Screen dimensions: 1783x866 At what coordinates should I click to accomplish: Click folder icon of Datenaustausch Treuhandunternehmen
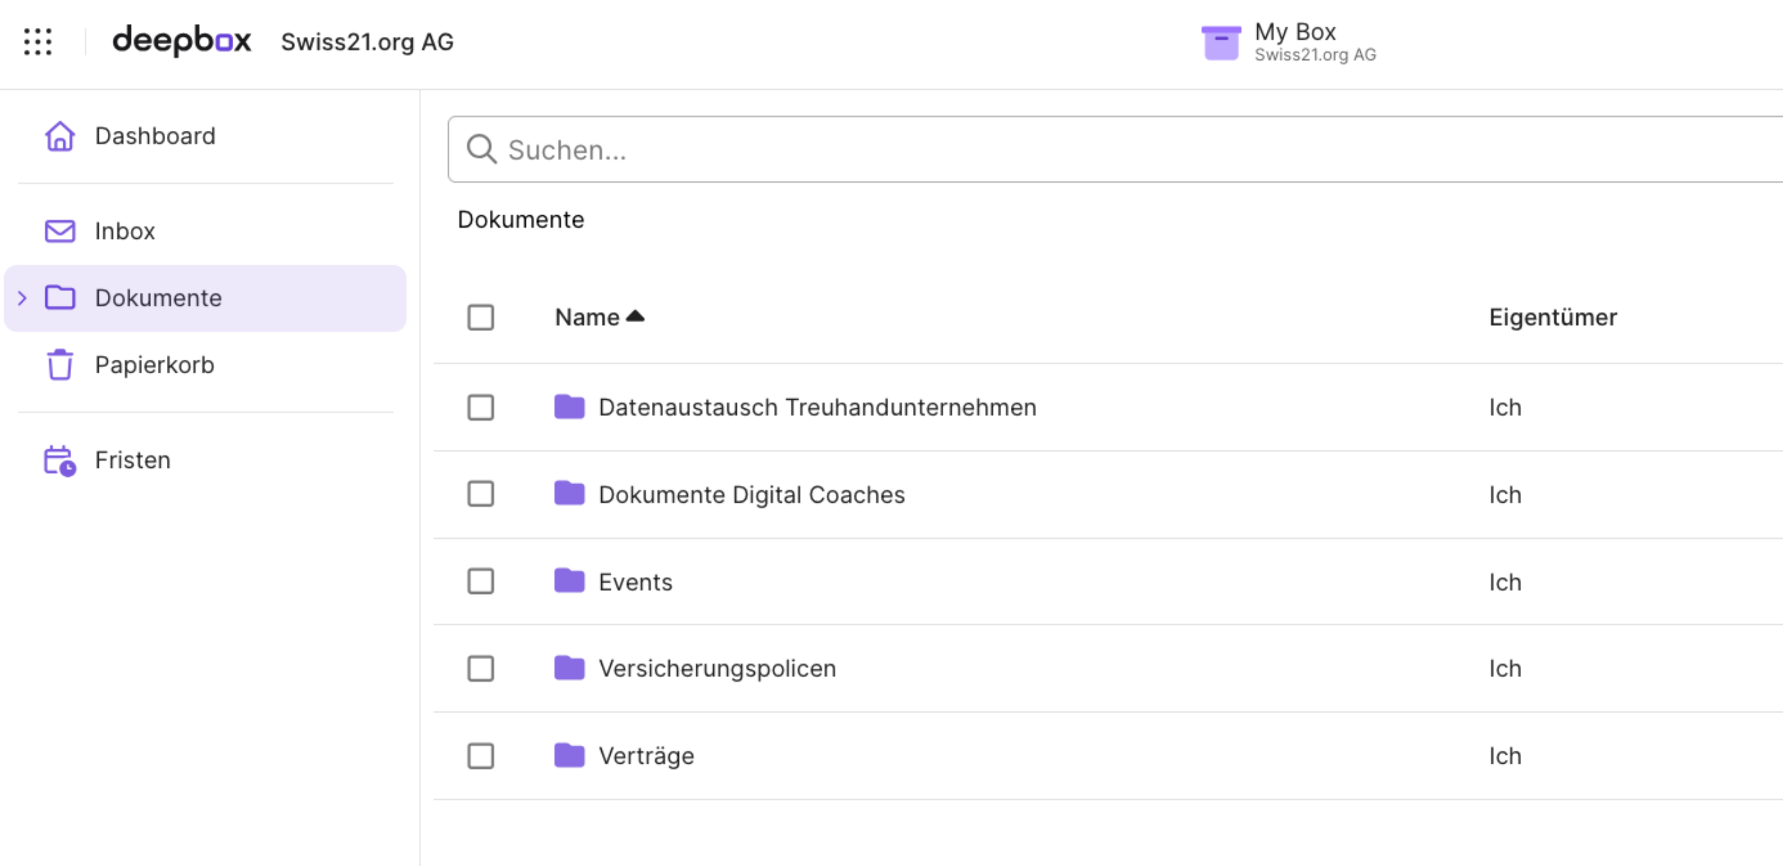tap(570, 407)
